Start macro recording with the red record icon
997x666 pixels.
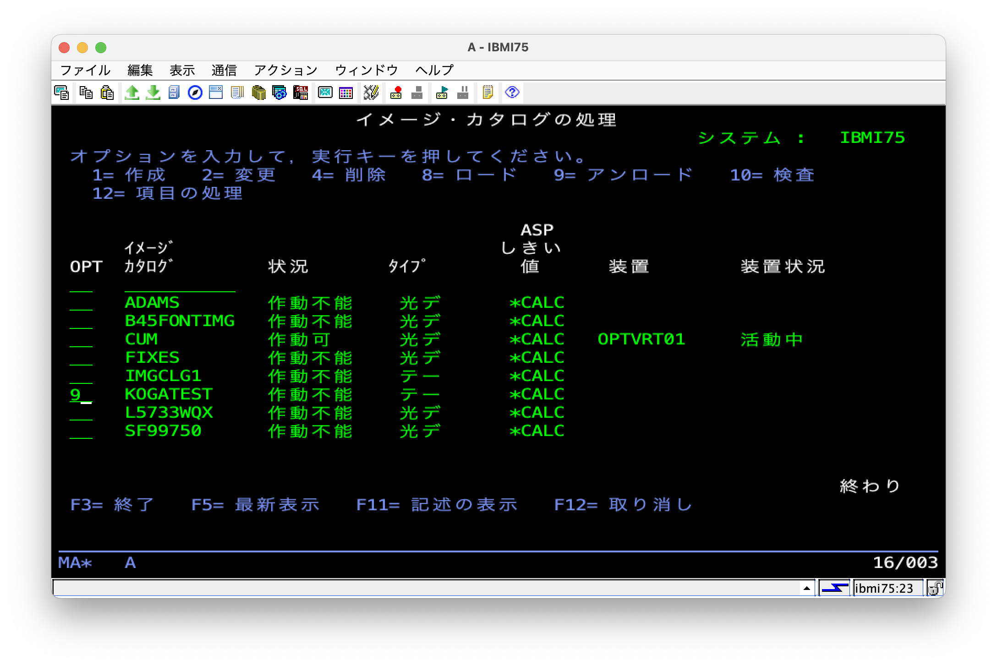396,93
